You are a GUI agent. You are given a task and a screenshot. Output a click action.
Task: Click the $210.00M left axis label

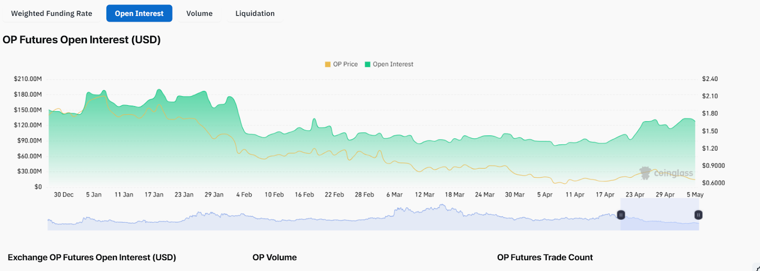pyautogui.click(x=28, y=79)
